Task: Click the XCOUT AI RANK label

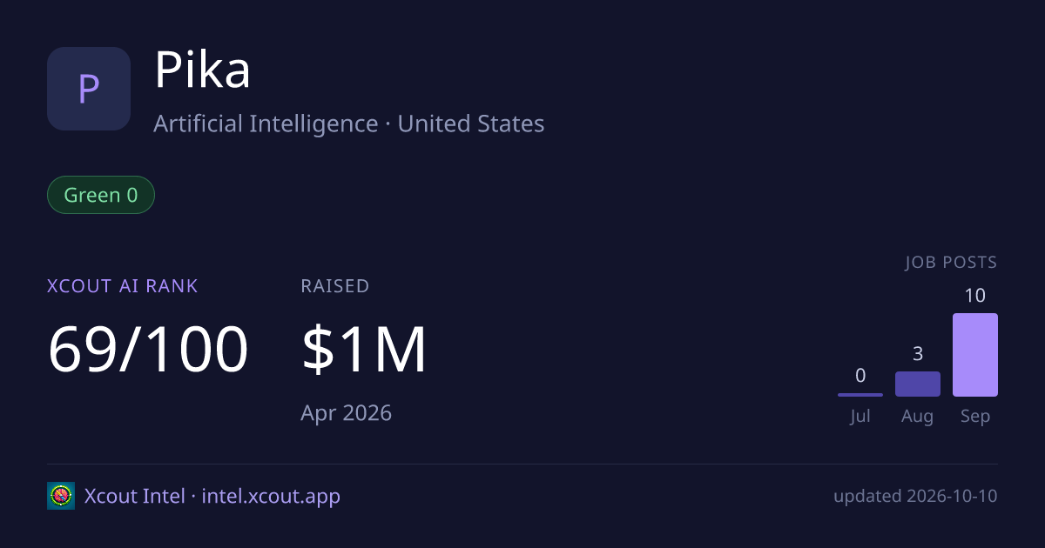Action: click(123, 285)
